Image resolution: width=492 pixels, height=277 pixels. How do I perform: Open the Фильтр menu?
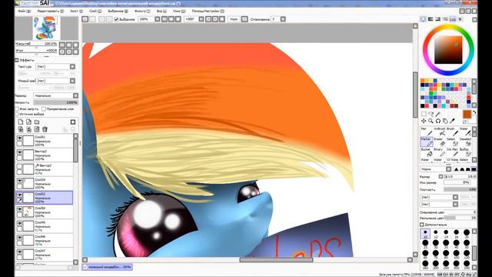[142, 11]
